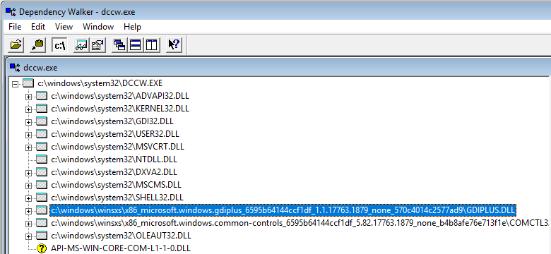
Task: Click the module icon beside the COMCTL3 row
Action: pos(42,223)
